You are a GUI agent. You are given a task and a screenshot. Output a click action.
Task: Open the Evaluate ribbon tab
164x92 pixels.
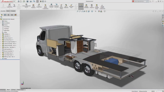point(13,11)
